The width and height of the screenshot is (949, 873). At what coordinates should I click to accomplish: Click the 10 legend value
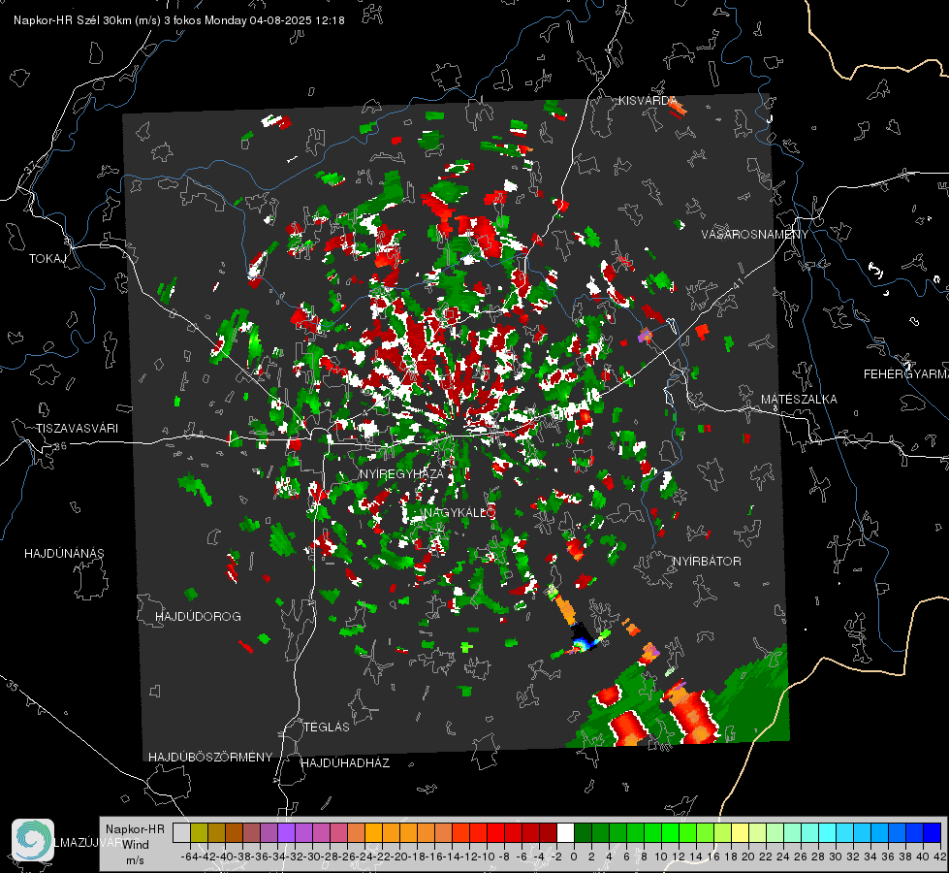point(661,857)
